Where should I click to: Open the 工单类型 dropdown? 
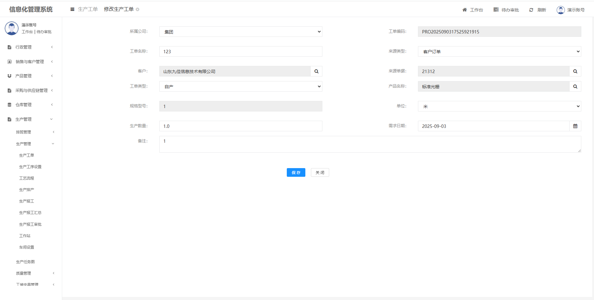tap(240, 86)
